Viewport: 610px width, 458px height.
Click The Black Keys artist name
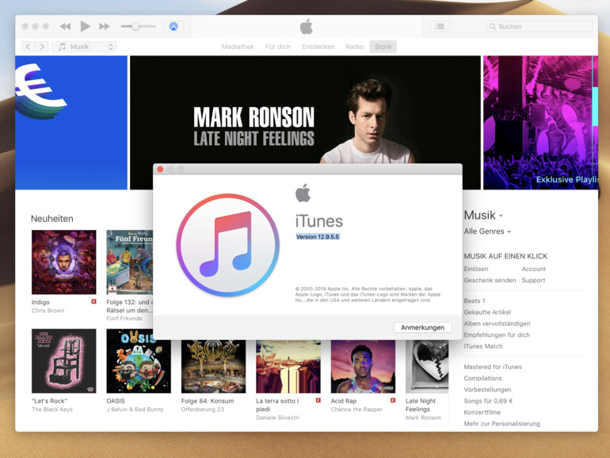pos(52,410)
